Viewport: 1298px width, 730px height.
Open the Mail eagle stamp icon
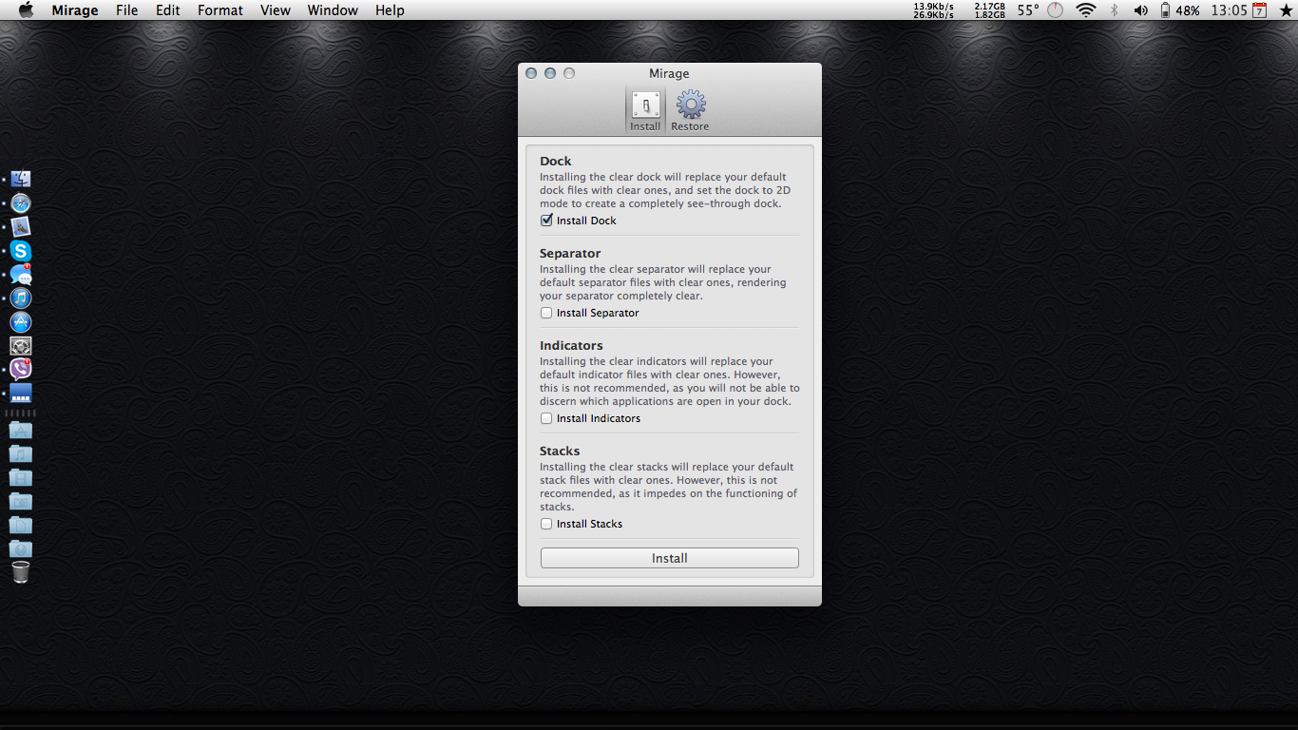[x=21, y=227]
